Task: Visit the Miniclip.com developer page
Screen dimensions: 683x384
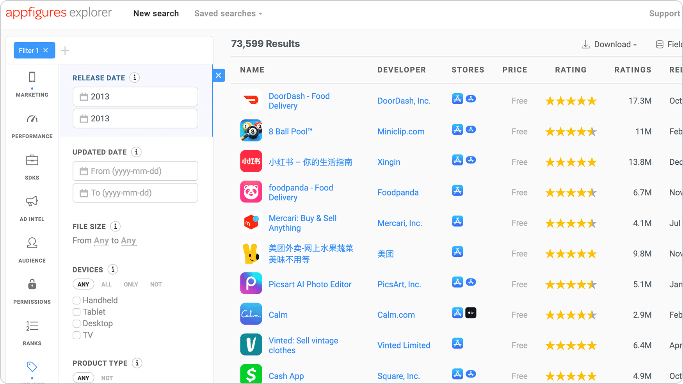Action: coord(401,132)
